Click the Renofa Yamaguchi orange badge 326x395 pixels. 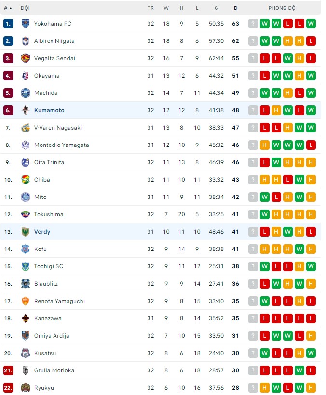point(25,301)
